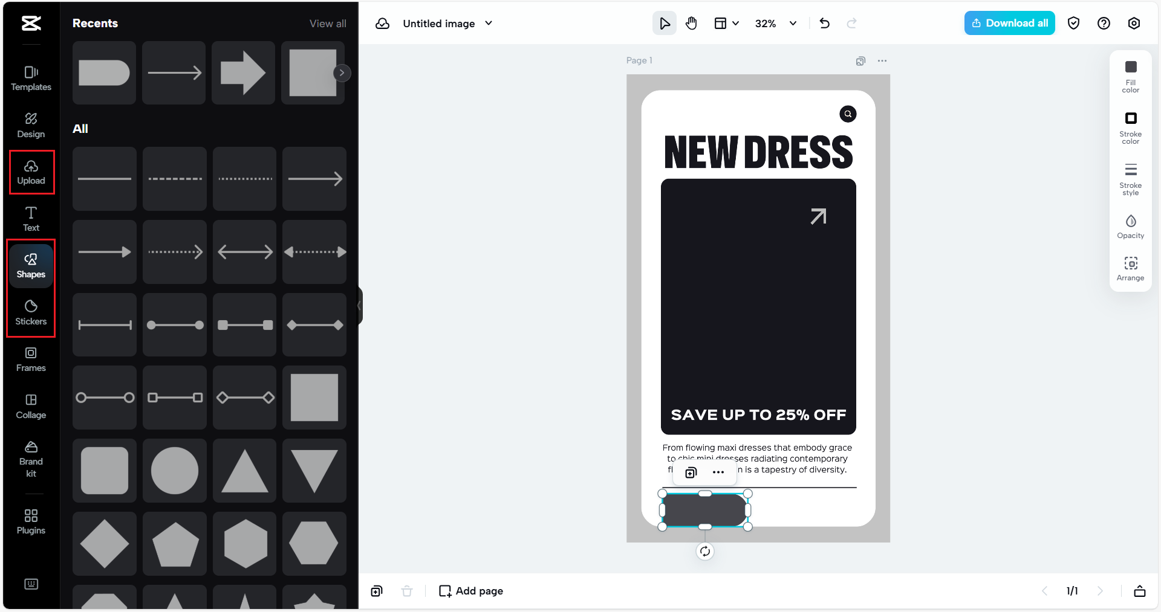
Task: Open the Opacity control
Action: point(1131,225)
